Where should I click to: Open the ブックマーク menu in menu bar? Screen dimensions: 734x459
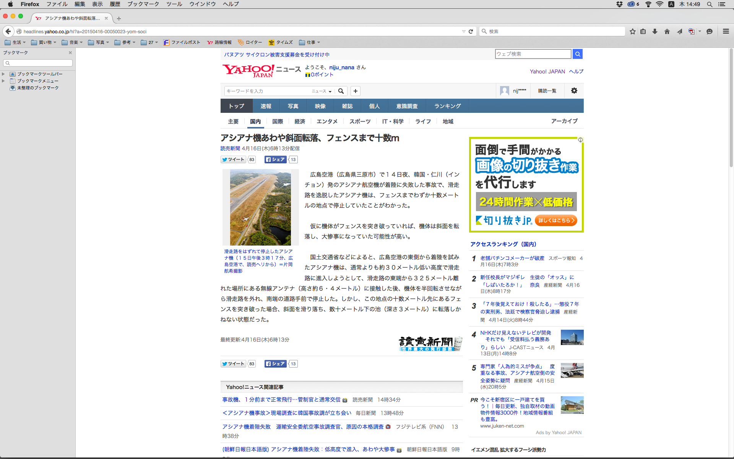click(x=143, y=4)
